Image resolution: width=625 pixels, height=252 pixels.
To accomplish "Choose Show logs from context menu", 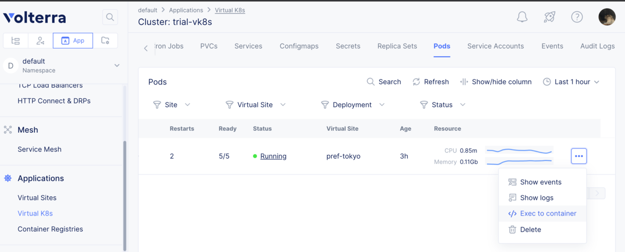I will (x=542, y=198).
